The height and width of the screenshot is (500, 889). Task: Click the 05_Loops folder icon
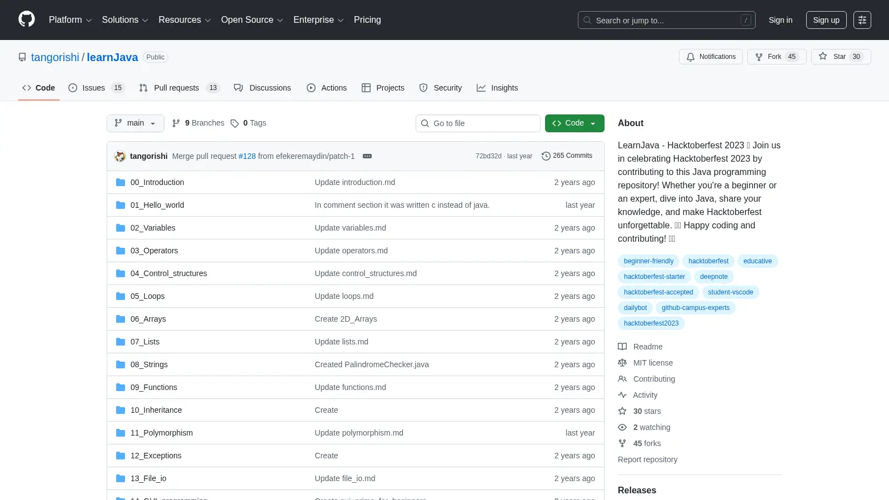(x=121, y=296)
